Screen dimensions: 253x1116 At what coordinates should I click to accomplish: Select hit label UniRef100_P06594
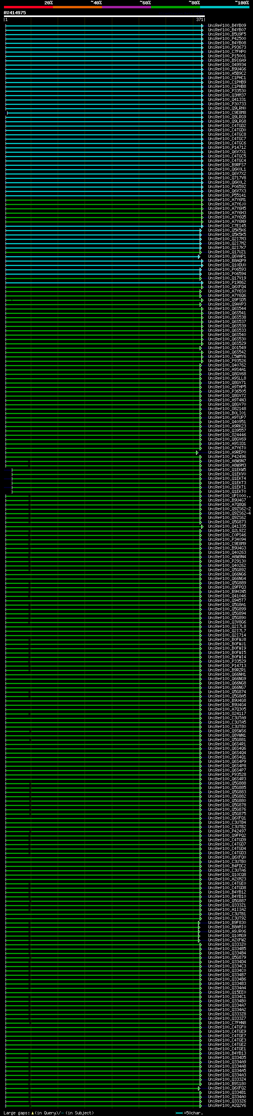point(227,274)
